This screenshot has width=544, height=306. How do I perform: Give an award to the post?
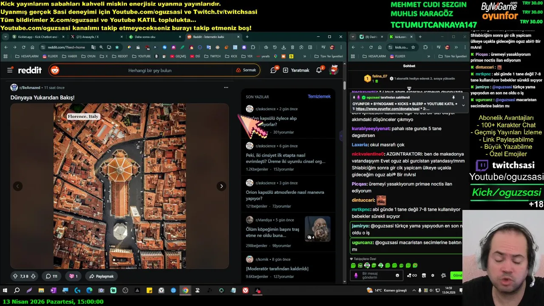73,276
